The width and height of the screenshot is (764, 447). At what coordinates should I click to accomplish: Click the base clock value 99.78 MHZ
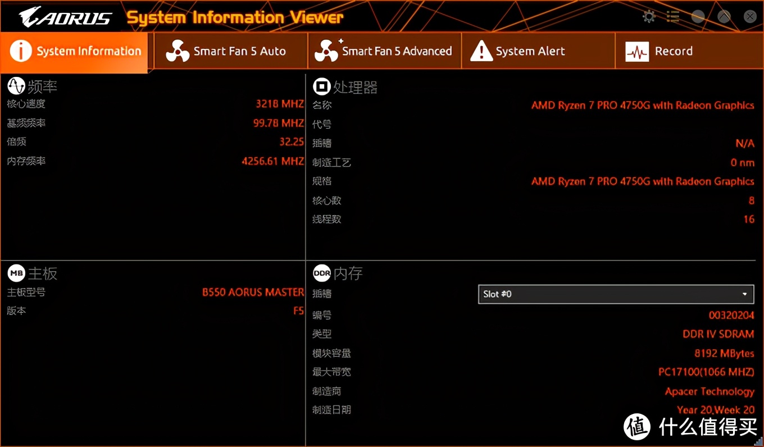pyautogui.click(x=279, y=123)
